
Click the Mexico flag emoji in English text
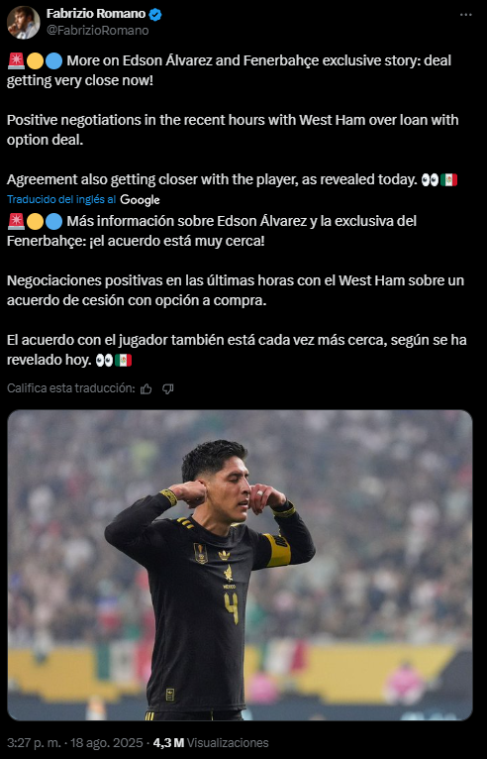(448, 180)
